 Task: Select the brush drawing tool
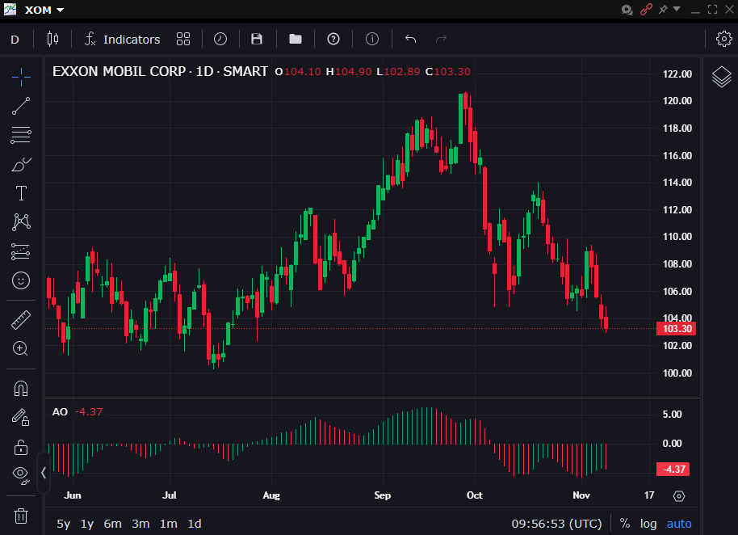pyautogui.click(x=21, y=164)
